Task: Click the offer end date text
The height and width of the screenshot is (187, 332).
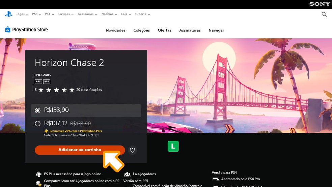Action: pyautogui.click(x=71, y=135)
